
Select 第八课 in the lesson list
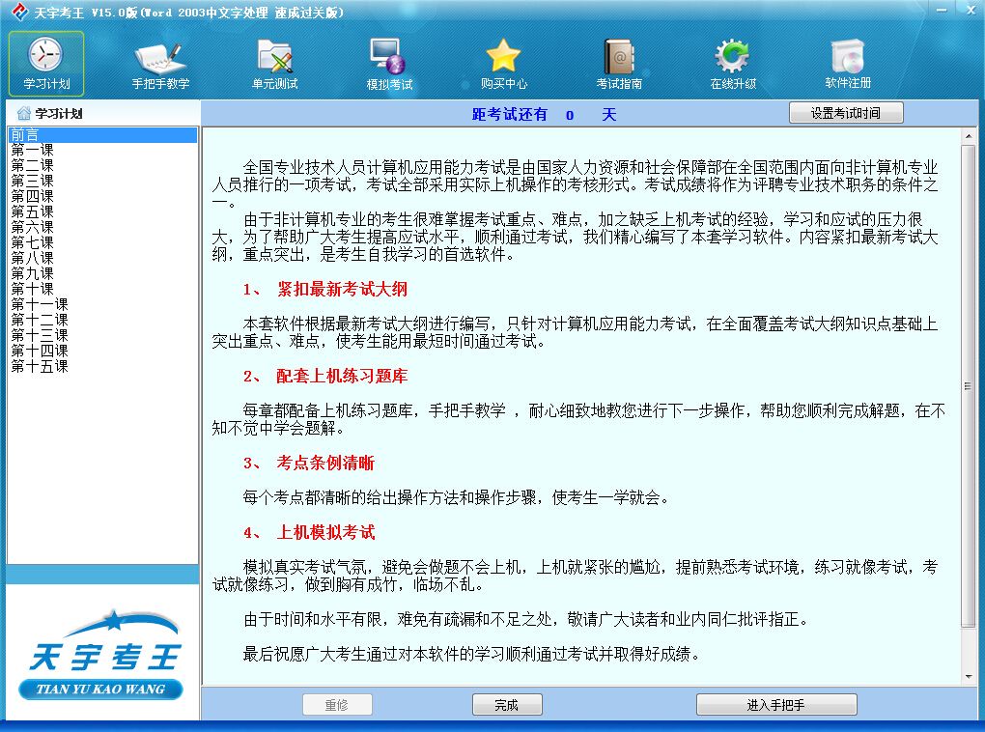point(102,258)
